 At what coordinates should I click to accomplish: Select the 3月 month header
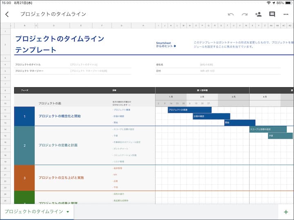[234, 97]
